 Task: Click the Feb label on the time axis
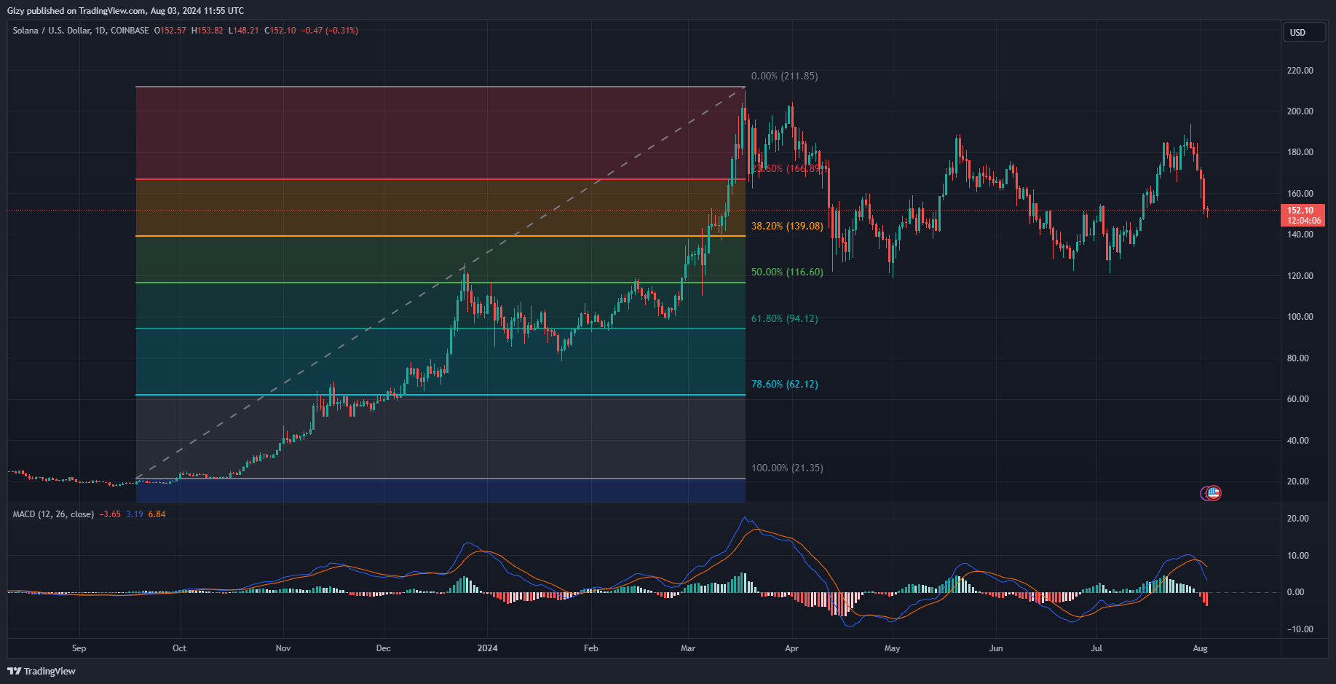coord(591,648)
